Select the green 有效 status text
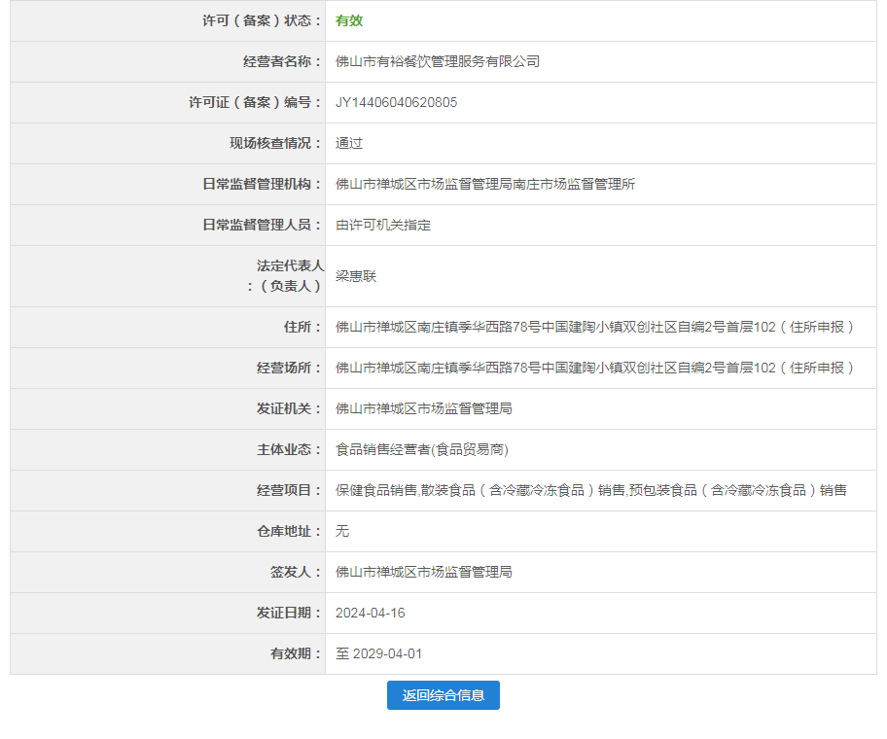This screenshot has width=887, height=739. 349,21
